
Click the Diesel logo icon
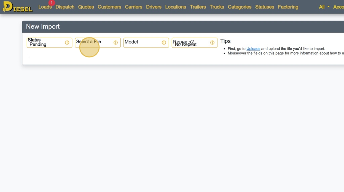tap(18, 6)
